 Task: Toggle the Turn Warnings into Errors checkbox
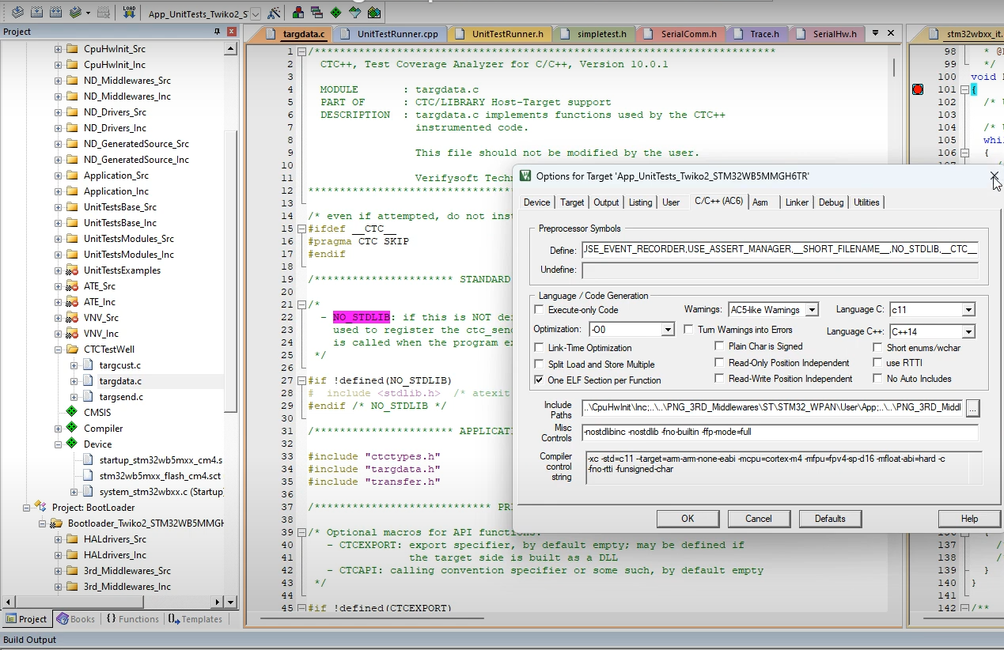[688, 330]
